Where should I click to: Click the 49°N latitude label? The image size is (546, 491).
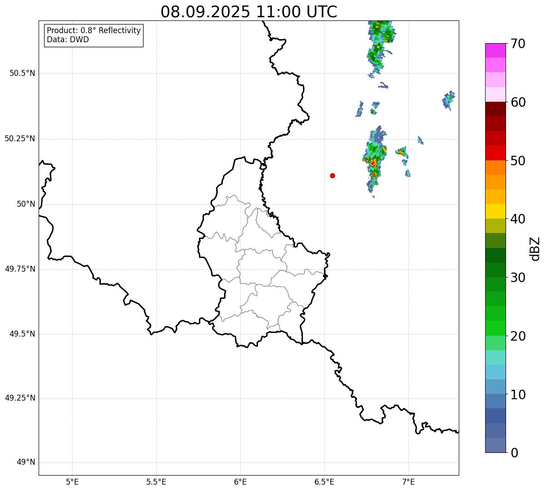click(26, 462)
